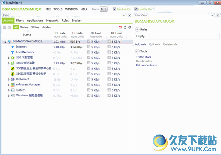Close the Tabs panel
This screenshot has width=221, height=155.
130,16
